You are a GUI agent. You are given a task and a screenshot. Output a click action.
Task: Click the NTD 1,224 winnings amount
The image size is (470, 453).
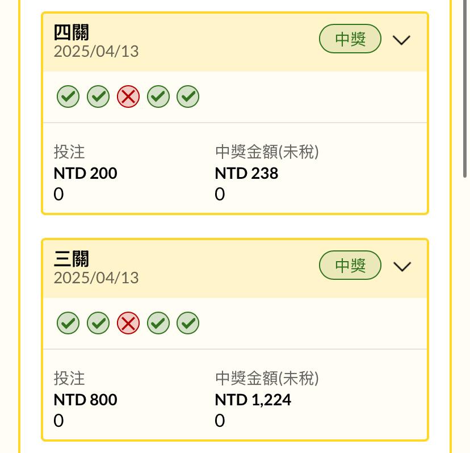(x=253, y=400)
